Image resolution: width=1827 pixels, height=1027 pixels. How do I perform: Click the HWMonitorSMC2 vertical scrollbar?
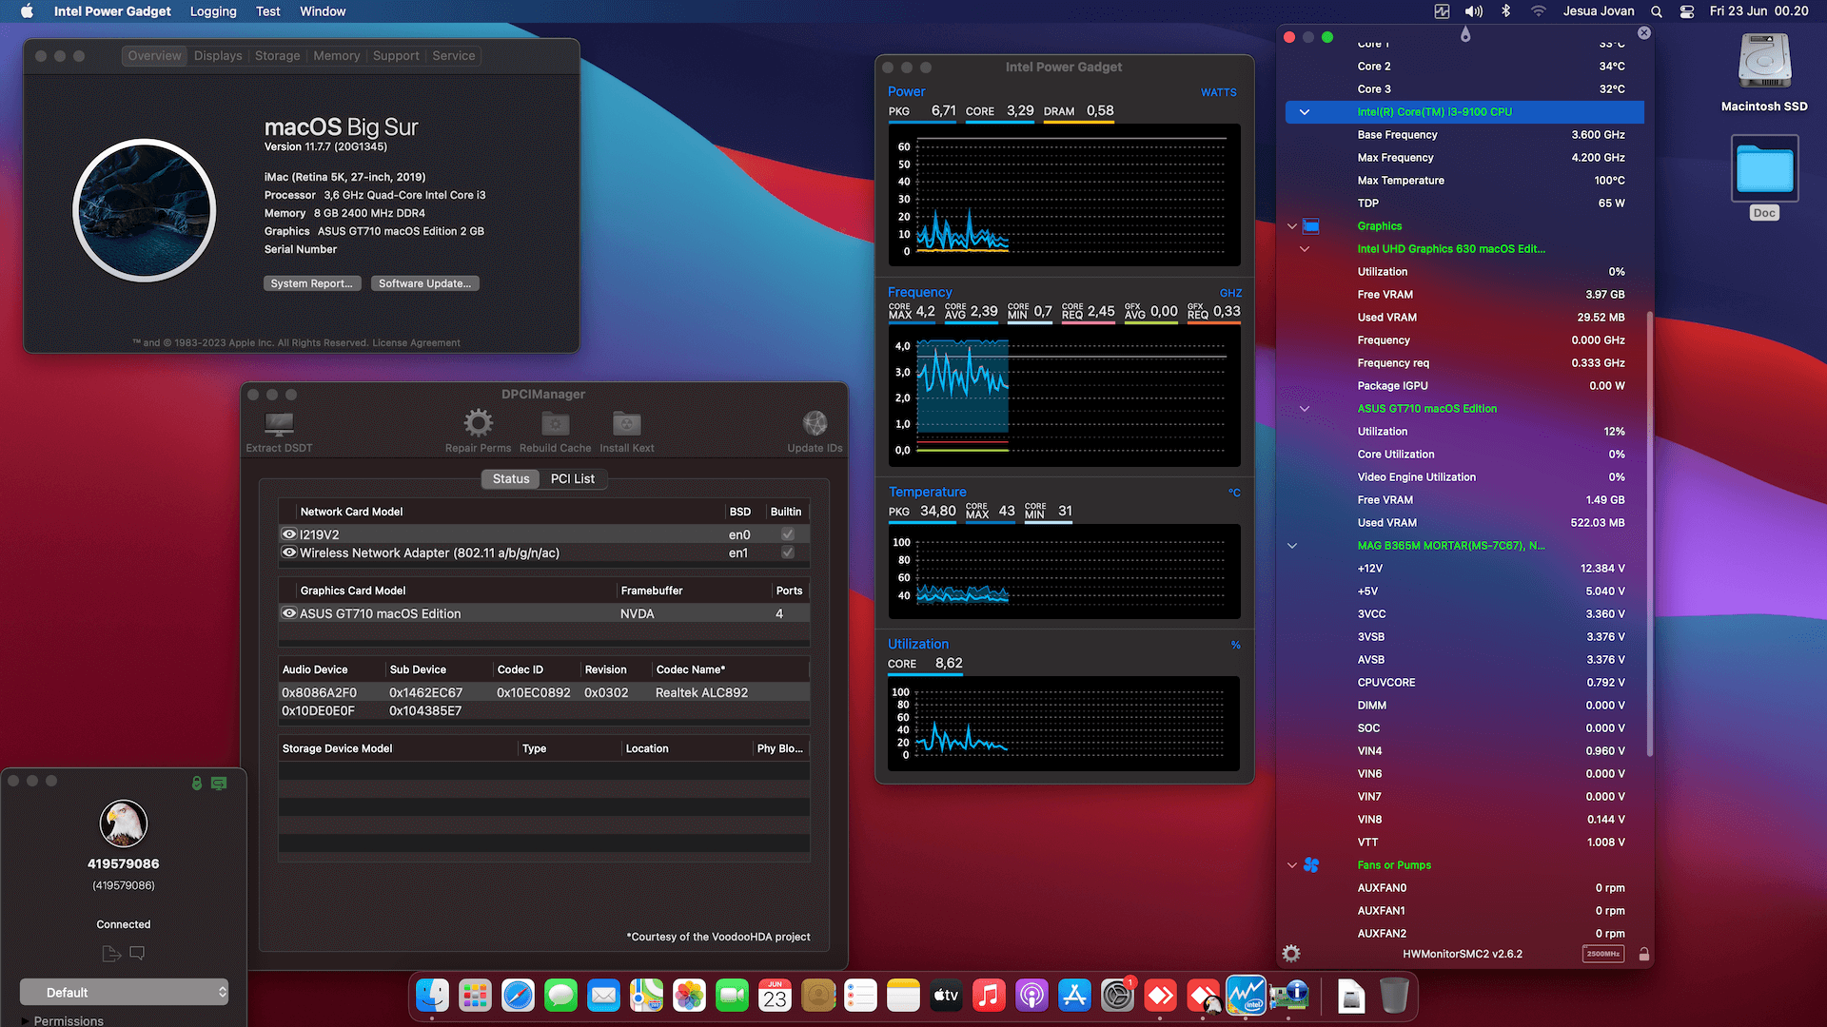tap(1649, 533)
